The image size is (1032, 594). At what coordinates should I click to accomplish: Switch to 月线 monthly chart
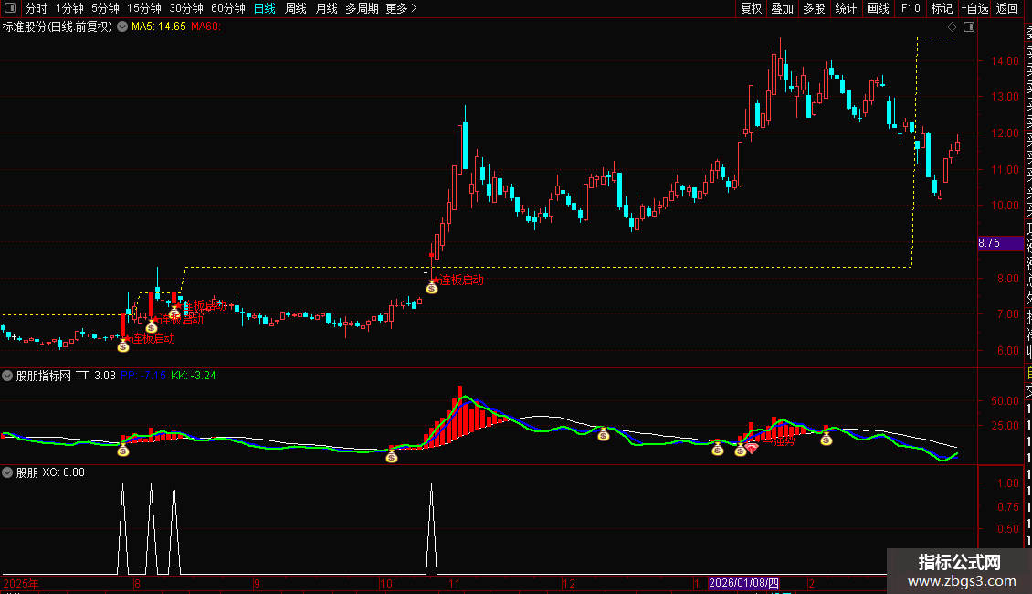pos(326,8)
